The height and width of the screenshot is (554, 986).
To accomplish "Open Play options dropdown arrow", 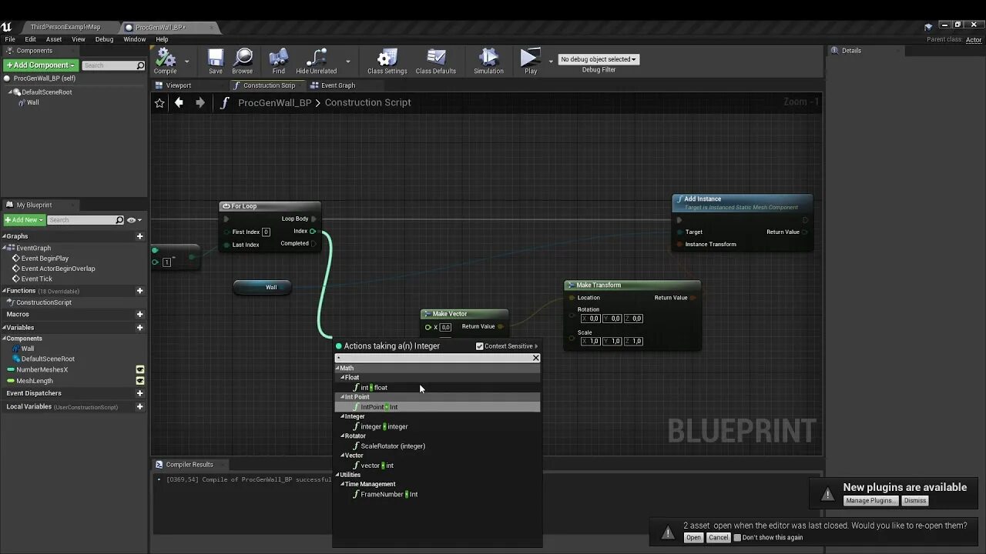I will 551,61.
